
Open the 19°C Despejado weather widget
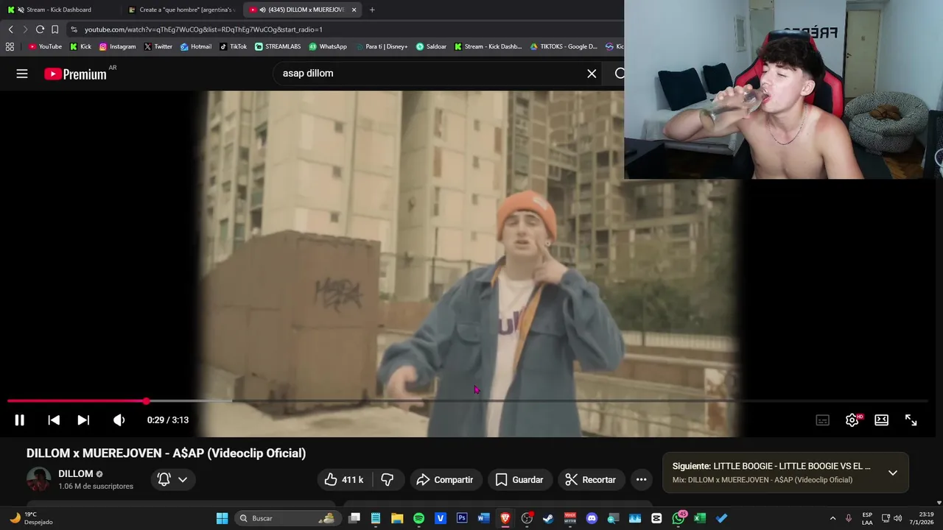pyautogui.click(x=31, y=518)
